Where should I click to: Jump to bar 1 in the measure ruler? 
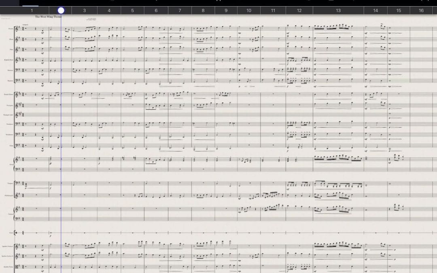32,11
